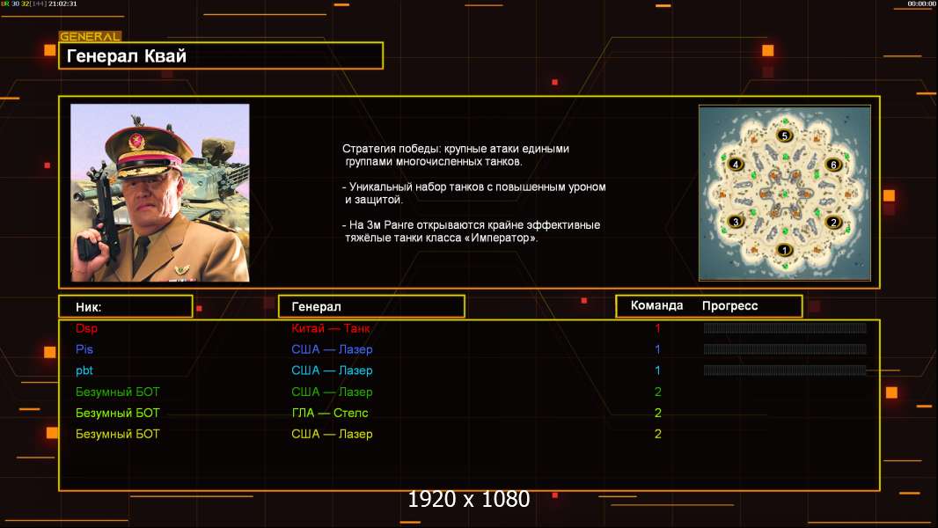Click the "Команда" column header
The height and width of the screenshot is (528, 938).
coord(656,305)
